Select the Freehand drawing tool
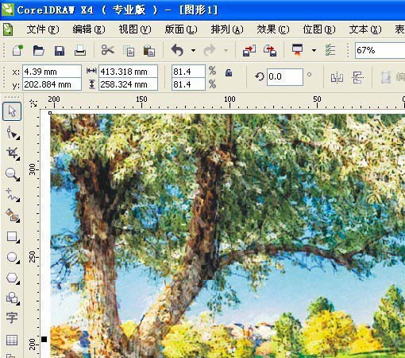The width and height of the screenshot is (405, 358). [12, 195]
